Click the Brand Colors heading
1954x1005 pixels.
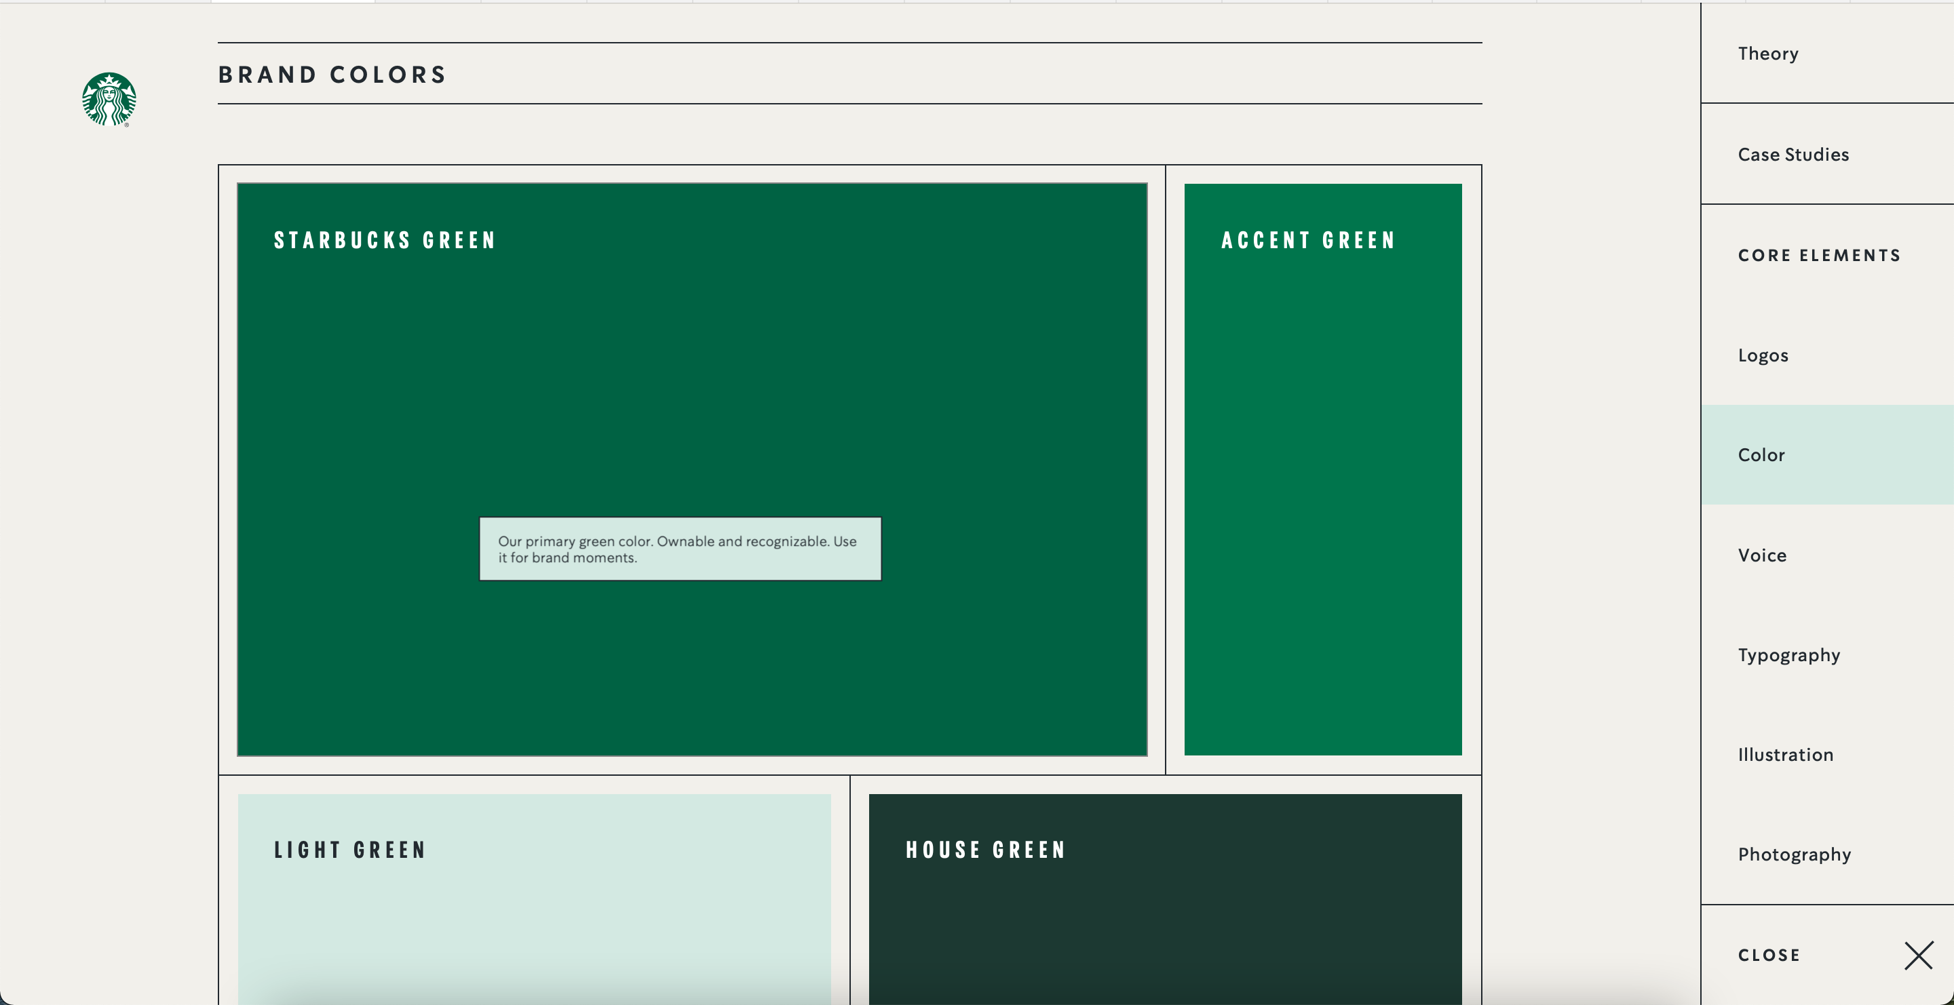pyautogui.click(x=332, y=75)
